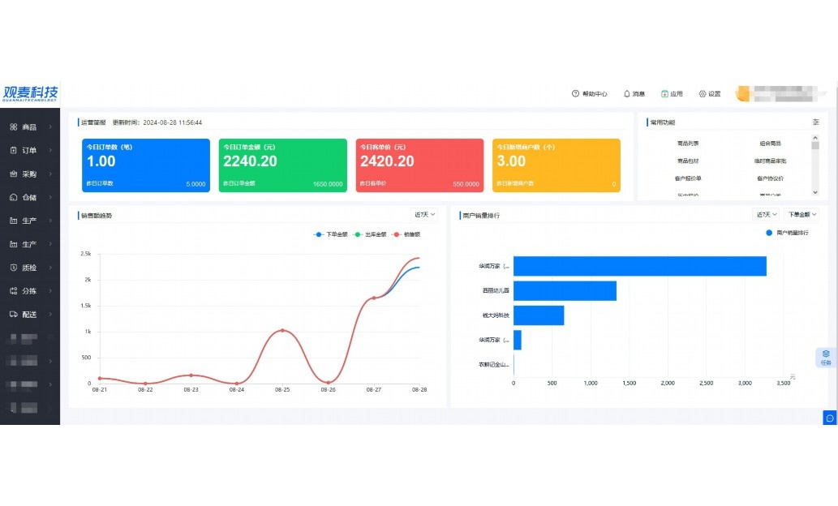Open the 帮助中心 question mark icon
The height and width of the screenshot is (506, 838).
[x=575, y=94]
